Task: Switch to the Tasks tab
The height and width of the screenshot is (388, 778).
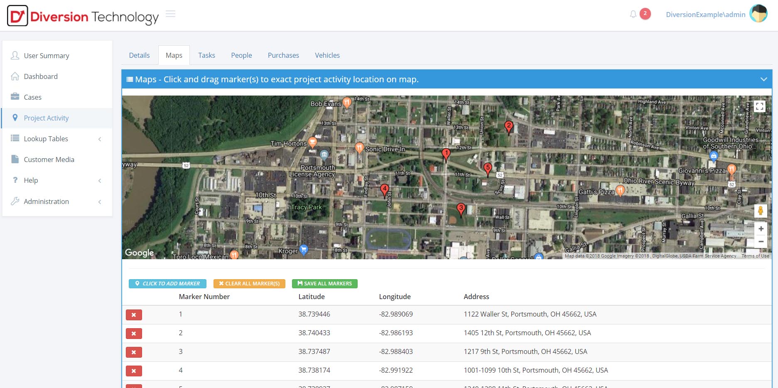Action: point(206,55)
